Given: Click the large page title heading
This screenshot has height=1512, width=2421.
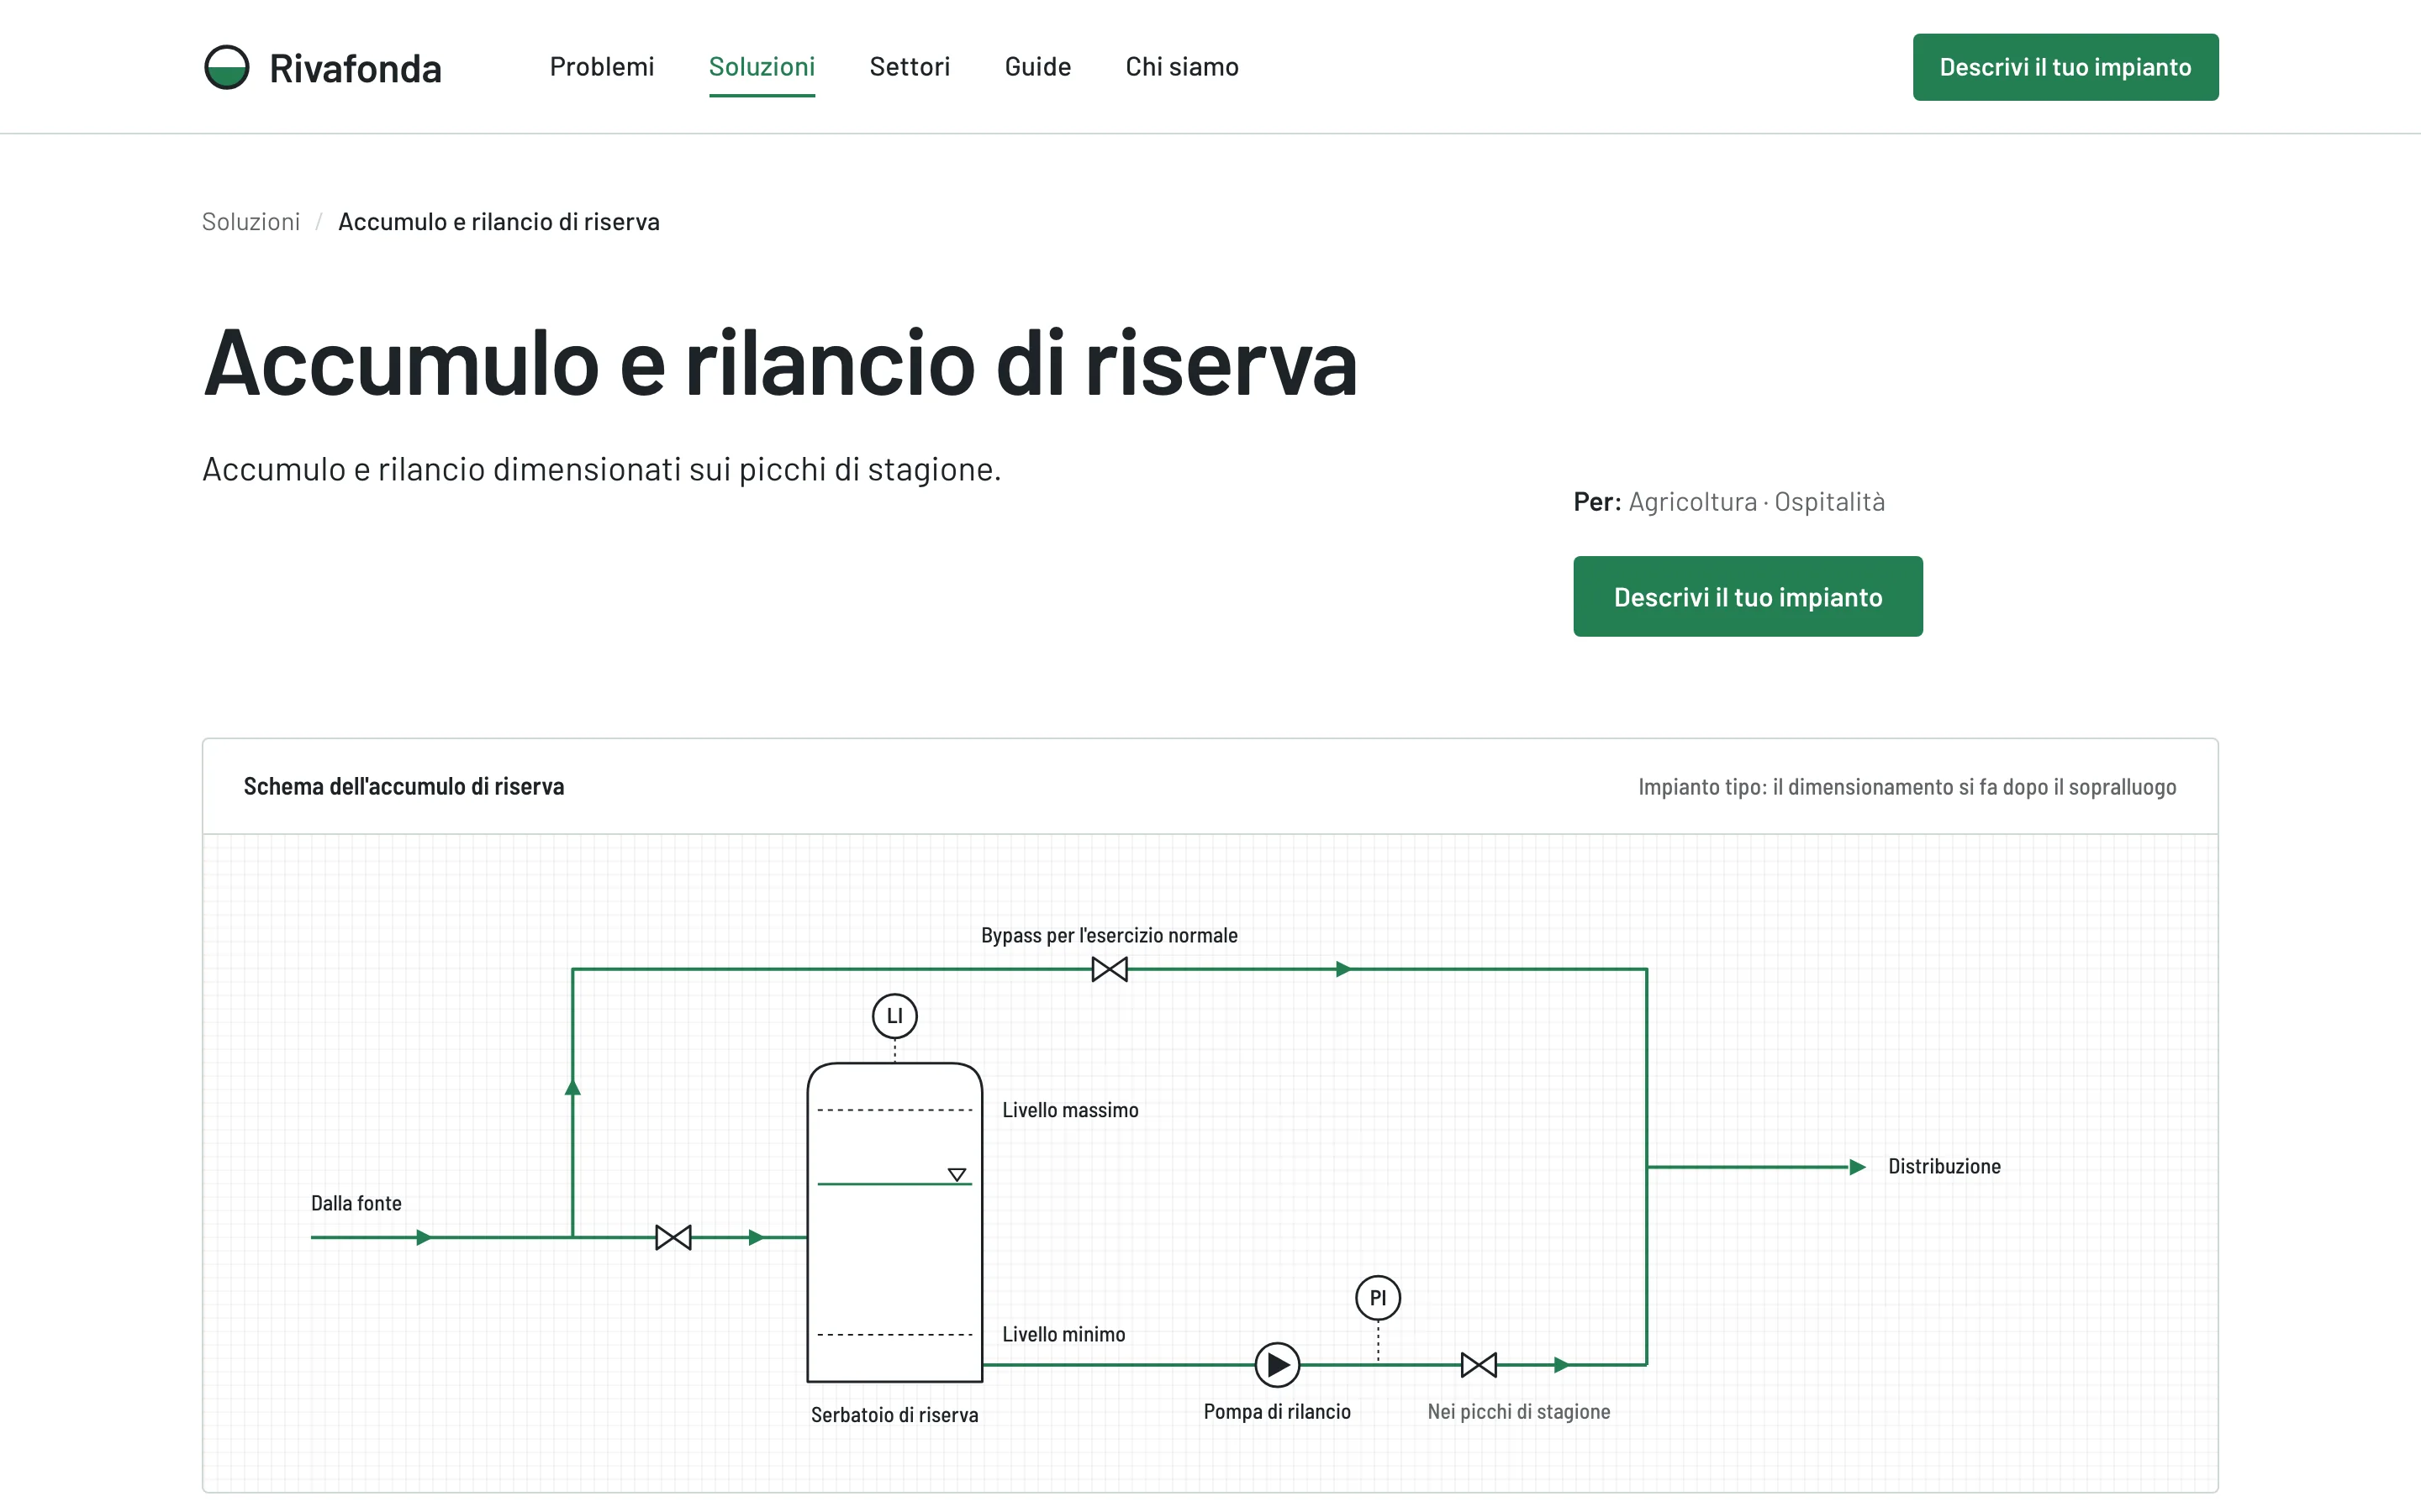Looking at the screenshot, I should click(x=780, y=363).
